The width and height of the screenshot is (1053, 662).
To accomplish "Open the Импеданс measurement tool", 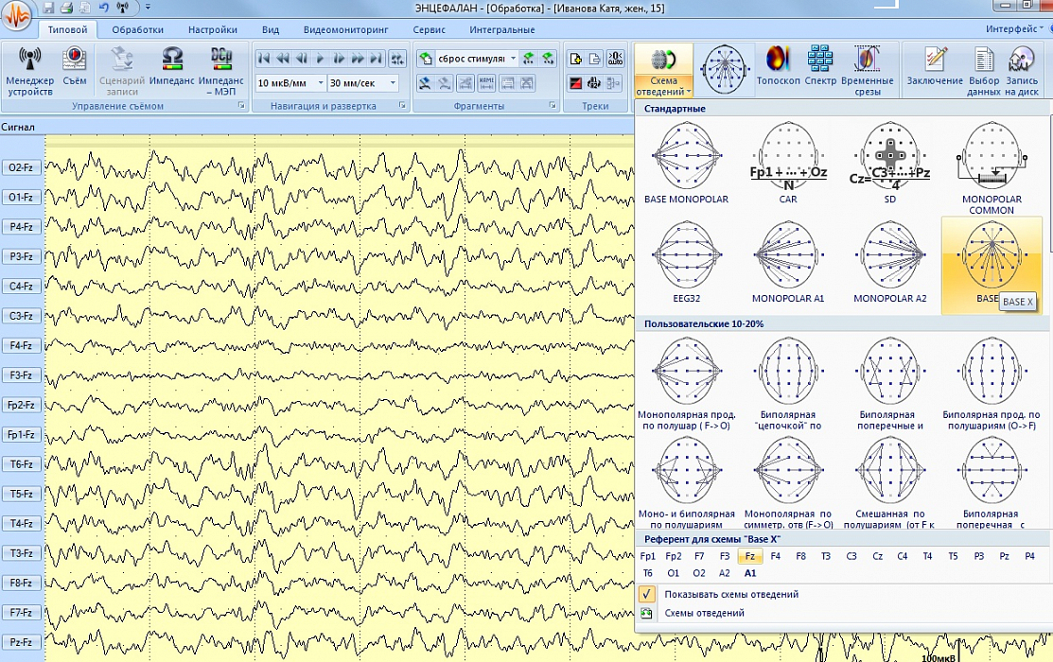I will (x=171, y=68).
